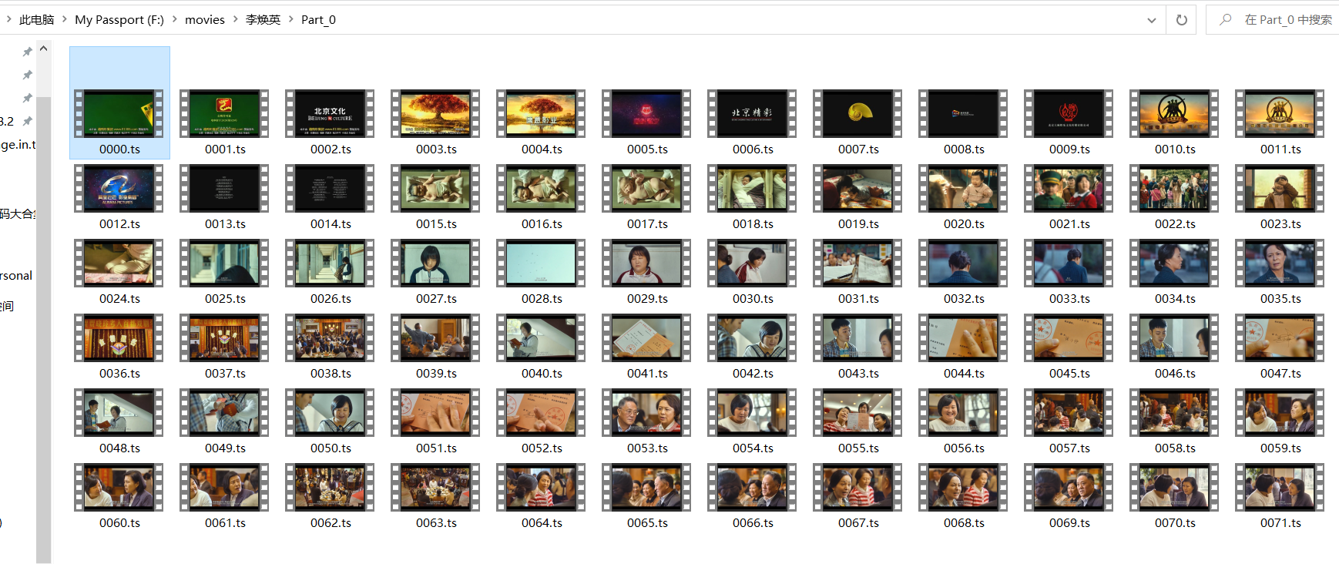Go to 此电脑 in the breadcrumb
This screenshot has height=564, width=1339.
pos(36,19)
